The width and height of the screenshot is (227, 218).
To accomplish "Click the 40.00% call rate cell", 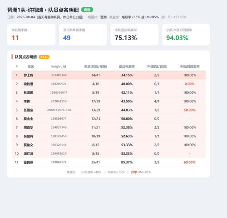I will click(127, 84).
